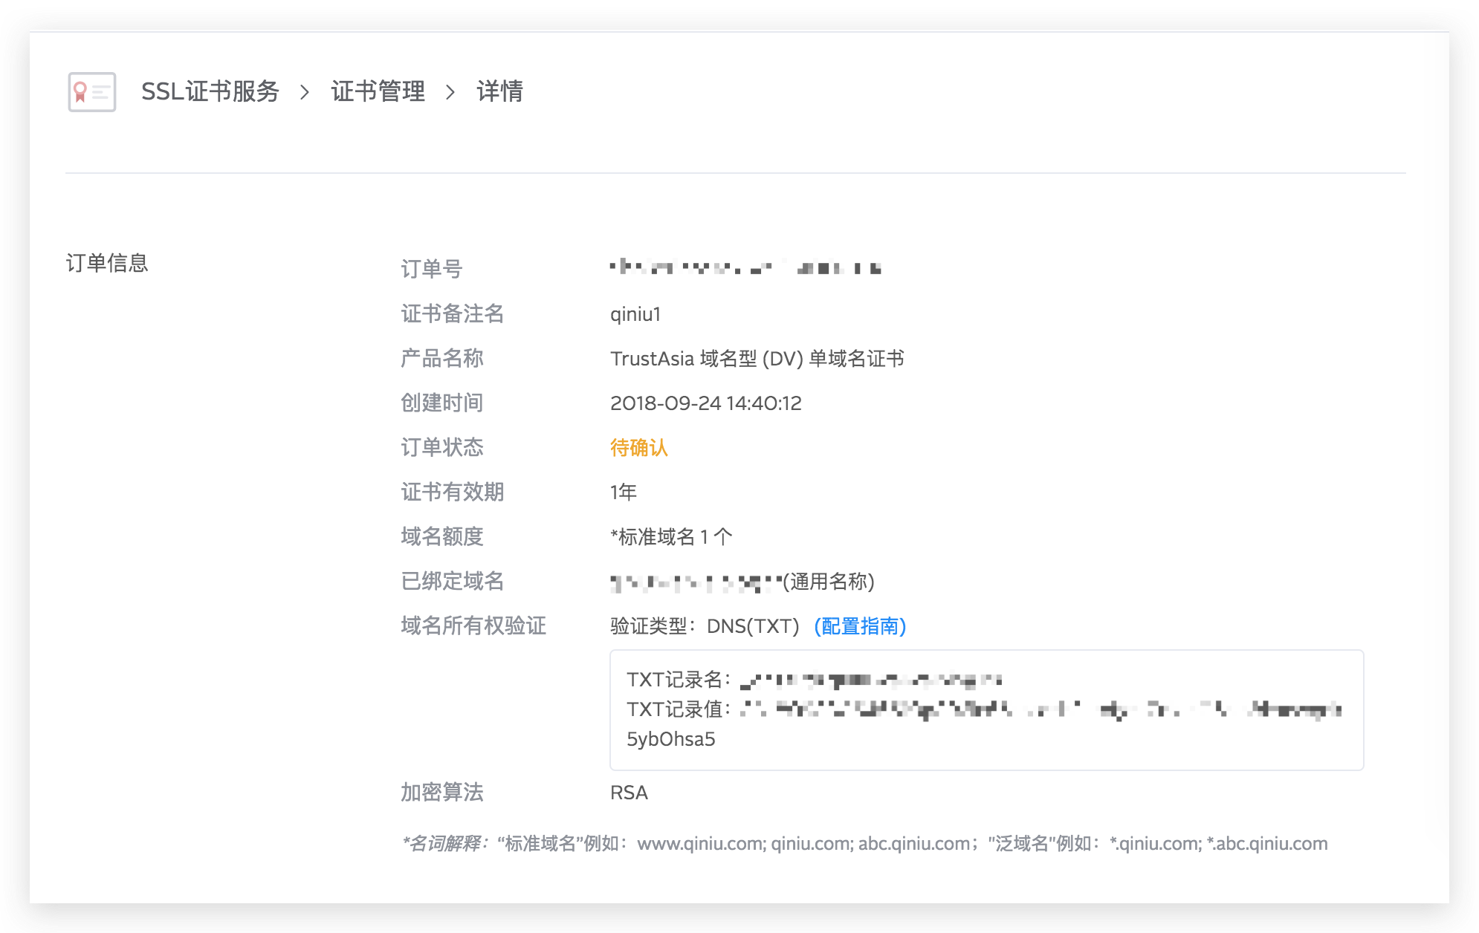
Task: Go to the 证书管理 breadcrumb
Action: coord(378,91)
